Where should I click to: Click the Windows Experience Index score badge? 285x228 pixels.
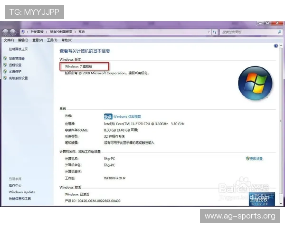(108, 116)
